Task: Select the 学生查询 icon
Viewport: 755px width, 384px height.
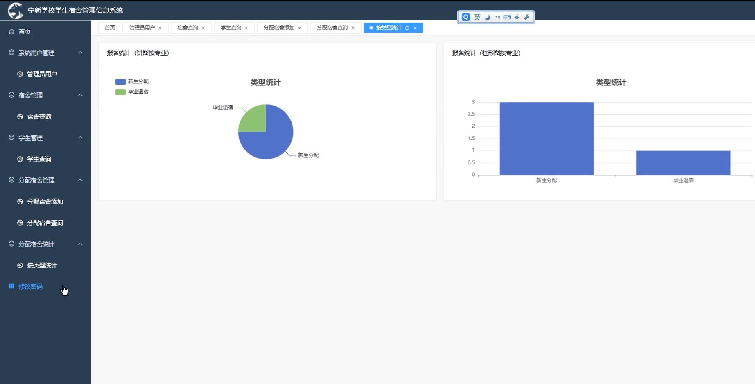Action: click(19, 159)
